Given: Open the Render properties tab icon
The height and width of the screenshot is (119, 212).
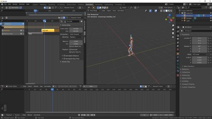Looking at the screenshot, I should 178,36.
